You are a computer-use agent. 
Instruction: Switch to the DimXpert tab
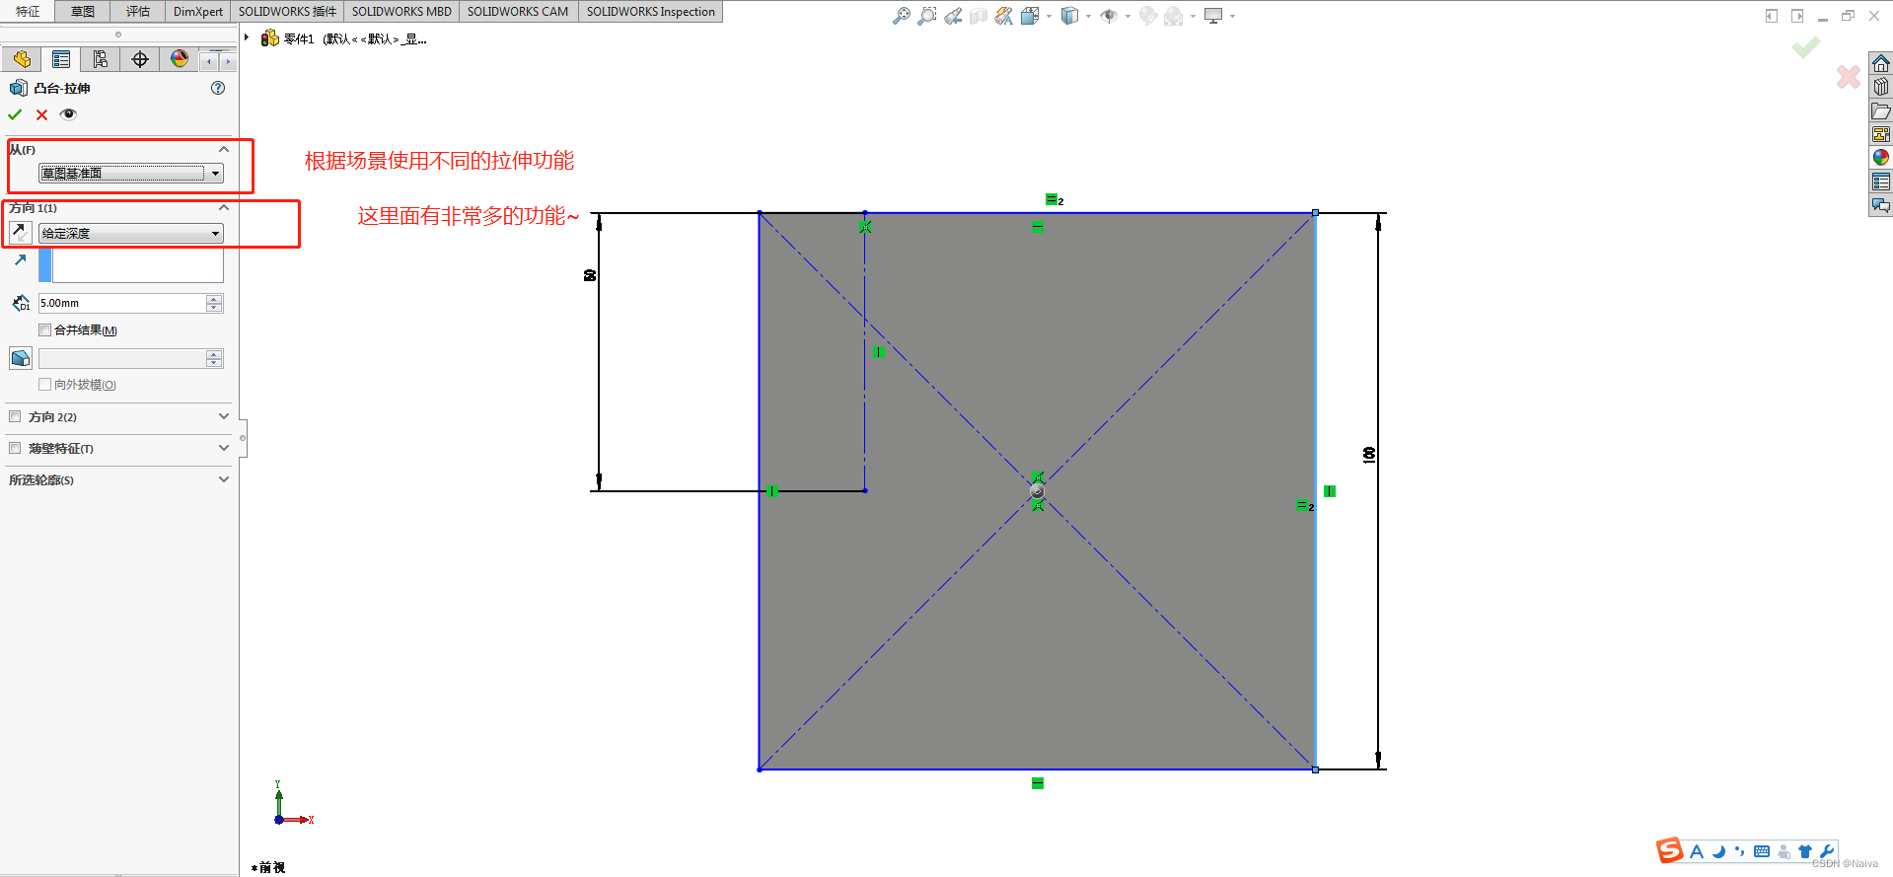198,12
